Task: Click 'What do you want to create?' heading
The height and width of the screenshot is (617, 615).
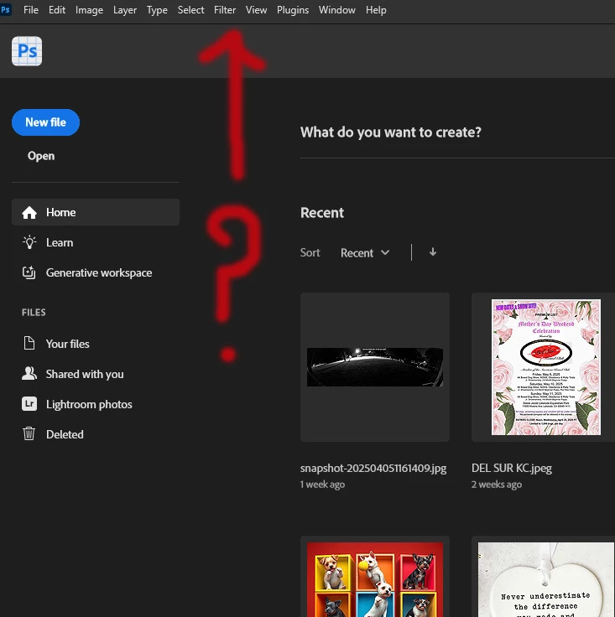Action: 391,132
